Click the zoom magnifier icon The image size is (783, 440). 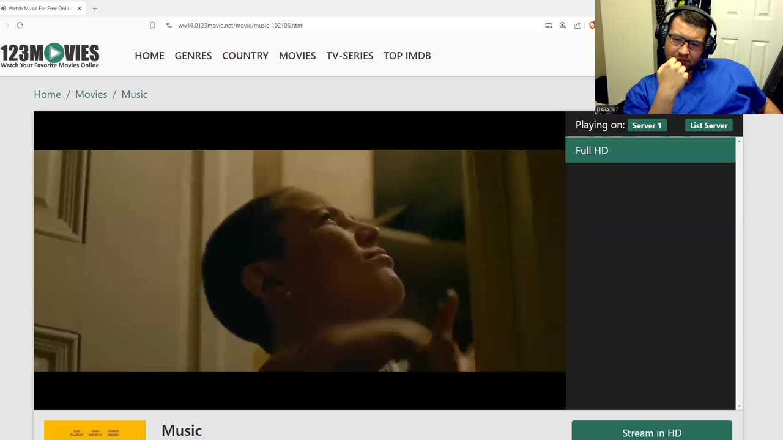coord(563,25)
